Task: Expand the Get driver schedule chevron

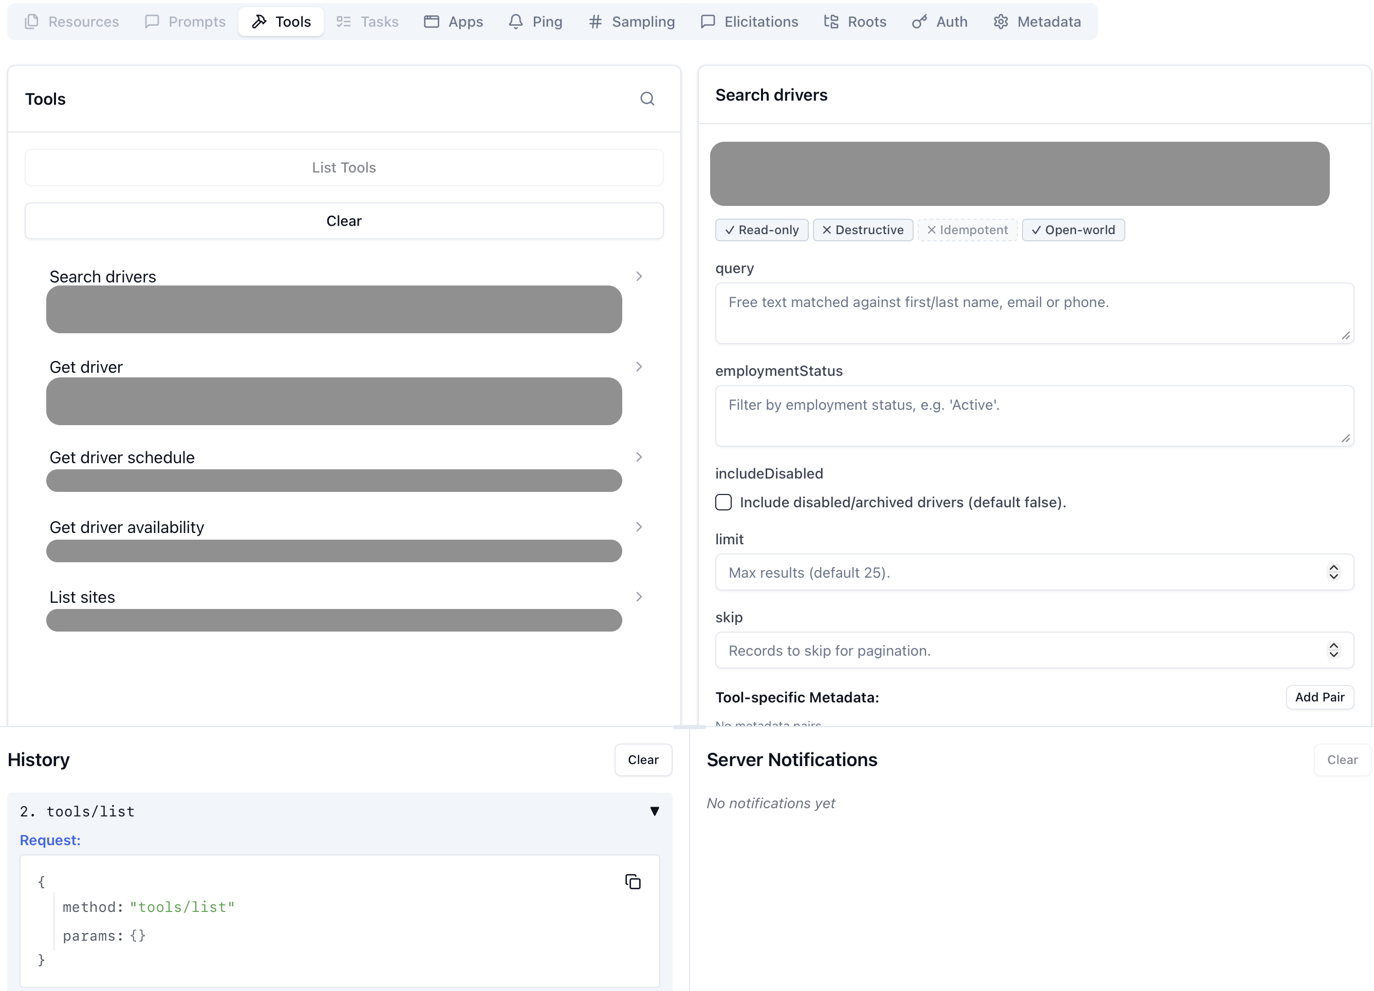Action: pos(639,457)
